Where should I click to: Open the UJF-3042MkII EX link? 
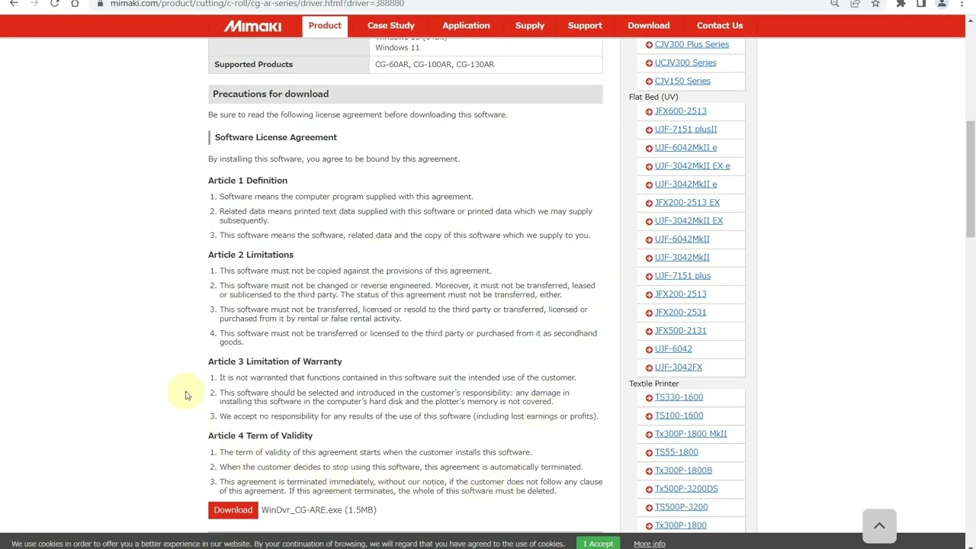689,220
